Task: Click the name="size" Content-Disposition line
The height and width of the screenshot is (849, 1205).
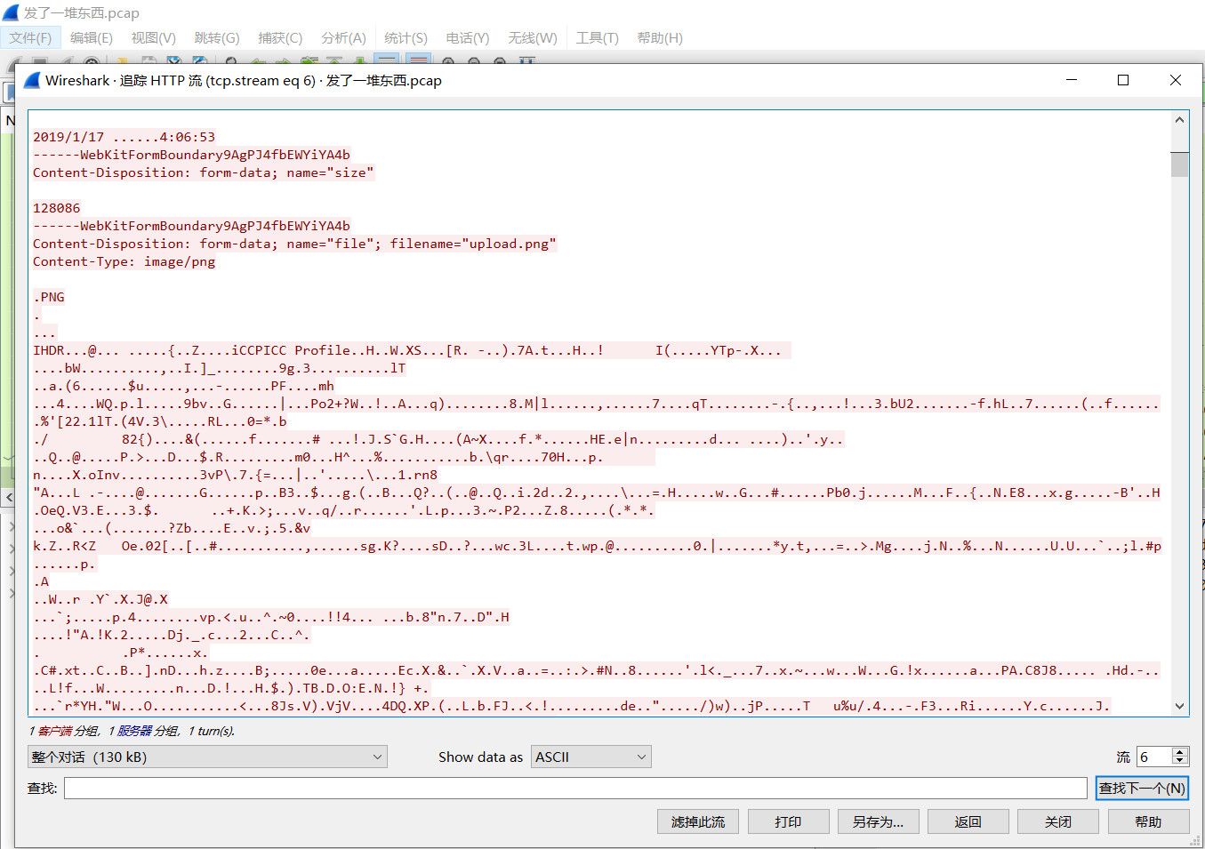Action: (204, 172)
